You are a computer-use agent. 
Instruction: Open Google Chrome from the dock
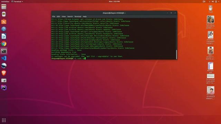click(4, 44)
